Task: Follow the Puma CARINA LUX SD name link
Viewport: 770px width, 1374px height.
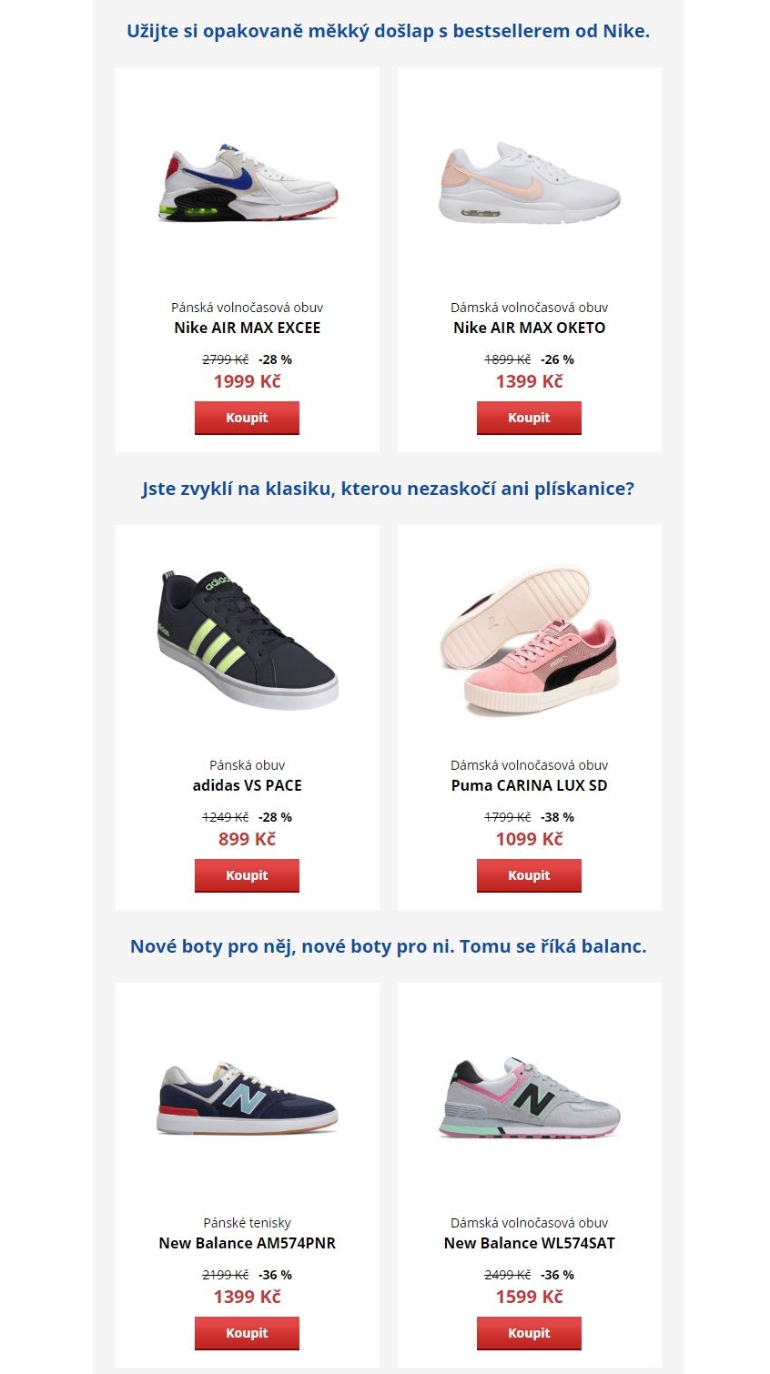Action: pyautogui.click(x=530, y=785)
